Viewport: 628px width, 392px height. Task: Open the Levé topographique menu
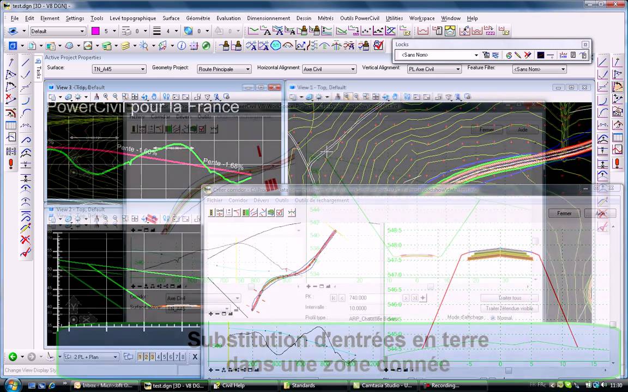[x=132, y=19]
